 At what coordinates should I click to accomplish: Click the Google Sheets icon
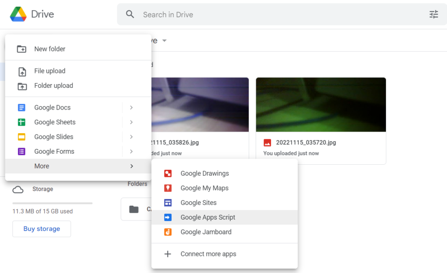pyautogui.click(x=21, y=122)
